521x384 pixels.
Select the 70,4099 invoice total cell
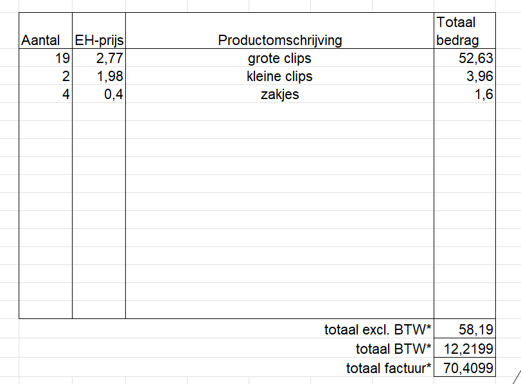(x=465, y=367)
